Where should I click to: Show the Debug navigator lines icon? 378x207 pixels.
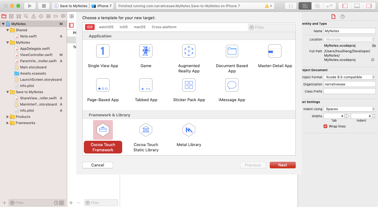pos(48,16)
